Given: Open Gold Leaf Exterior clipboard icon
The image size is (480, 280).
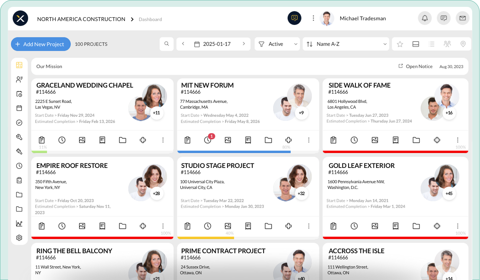Looking at the screenshot, I should (x=334, y=226).
